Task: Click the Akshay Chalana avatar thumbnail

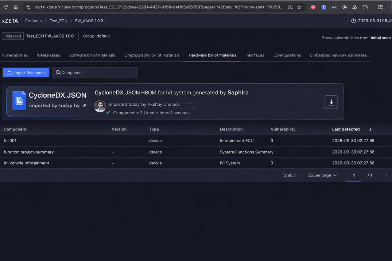Action: click(100, 106)
